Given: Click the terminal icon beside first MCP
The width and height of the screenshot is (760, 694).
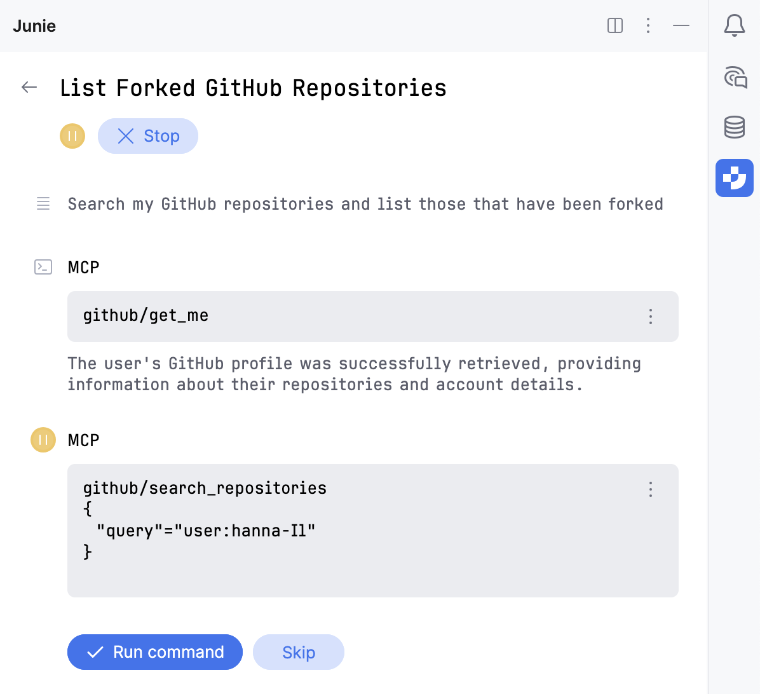Looking at the screenshot, I should click(43, 267).
